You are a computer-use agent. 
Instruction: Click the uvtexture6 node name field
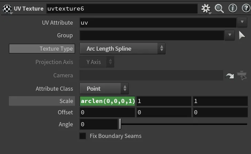pos(122,9)
